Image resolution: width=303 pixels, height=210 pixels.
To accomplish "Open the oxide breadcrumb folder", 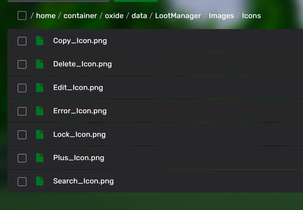I will coord(114,16).
